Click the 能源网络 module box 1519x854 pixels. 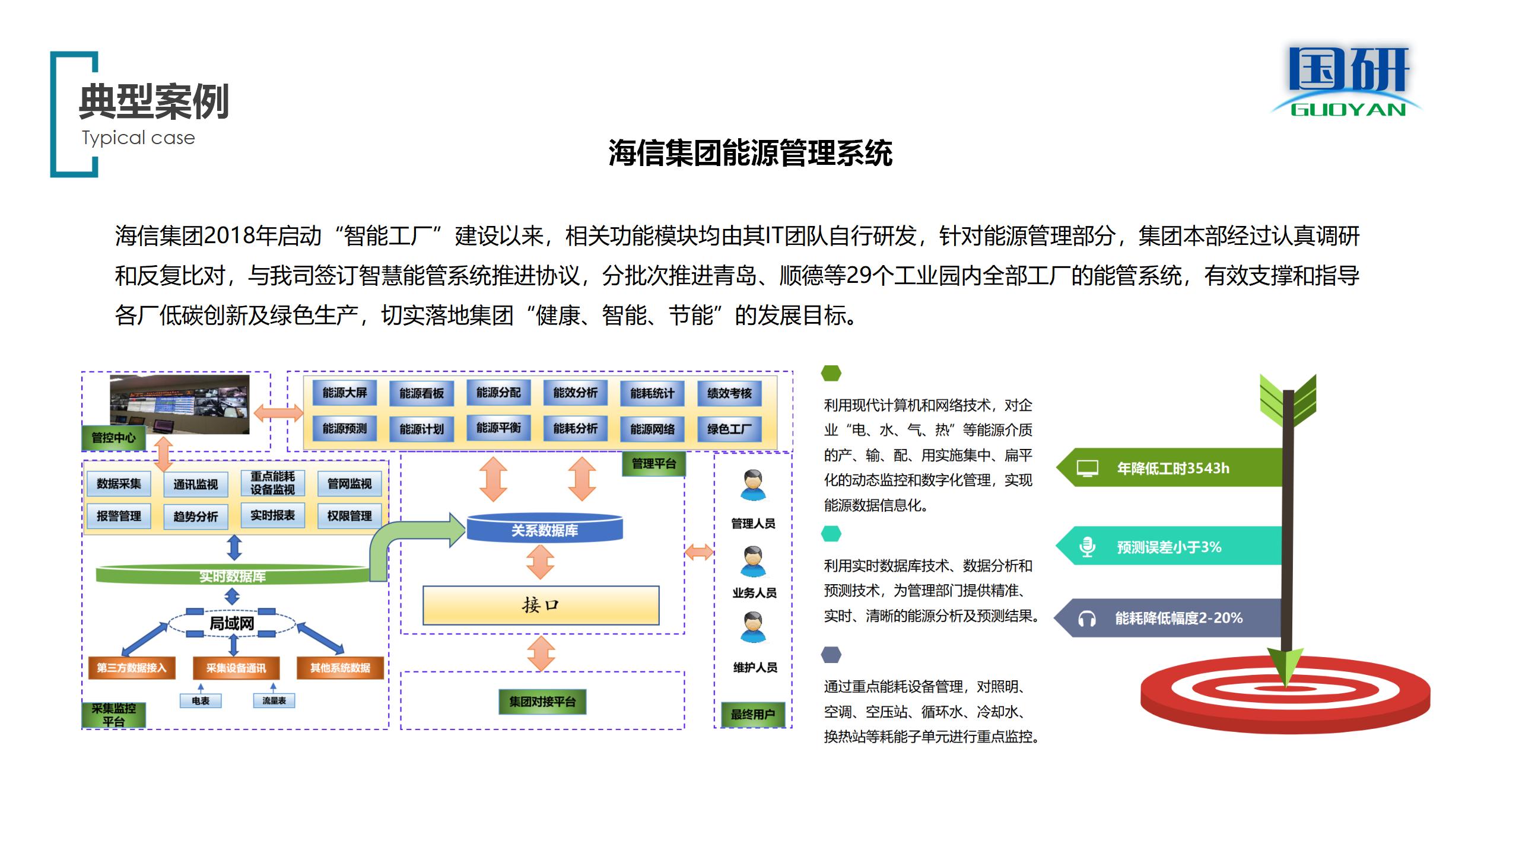click(x=652, y=429)
